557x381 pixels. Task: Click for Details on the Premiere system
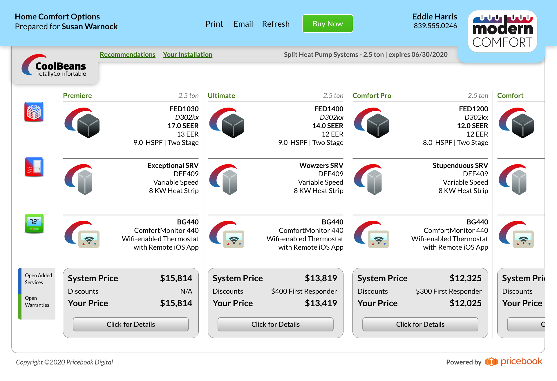(131, 324)
